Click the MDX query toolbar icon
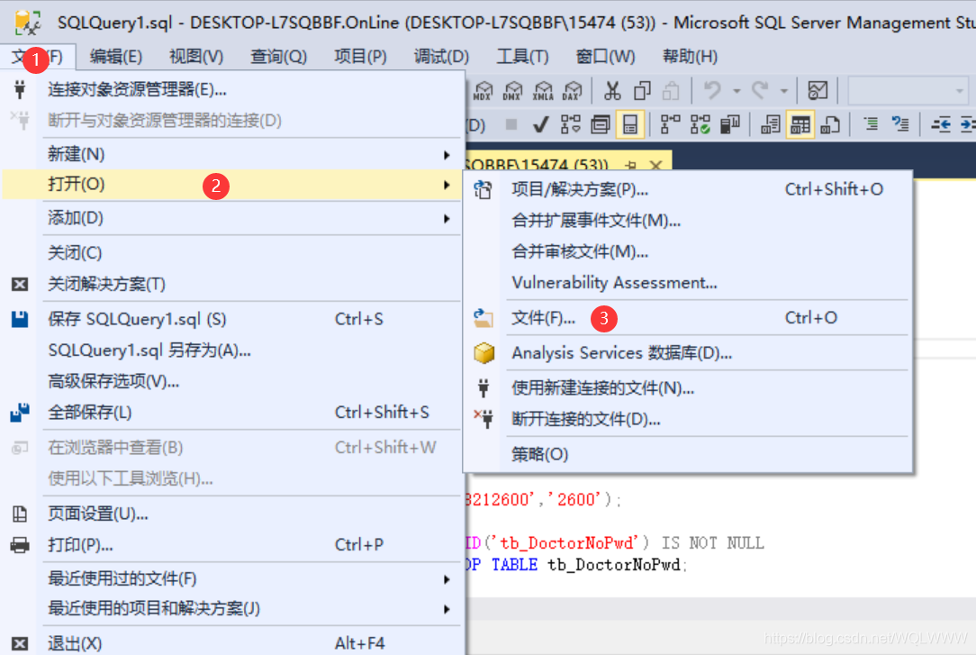Viewport: 976px width, 655px height. pyautogui.click(x=483, y=91)
